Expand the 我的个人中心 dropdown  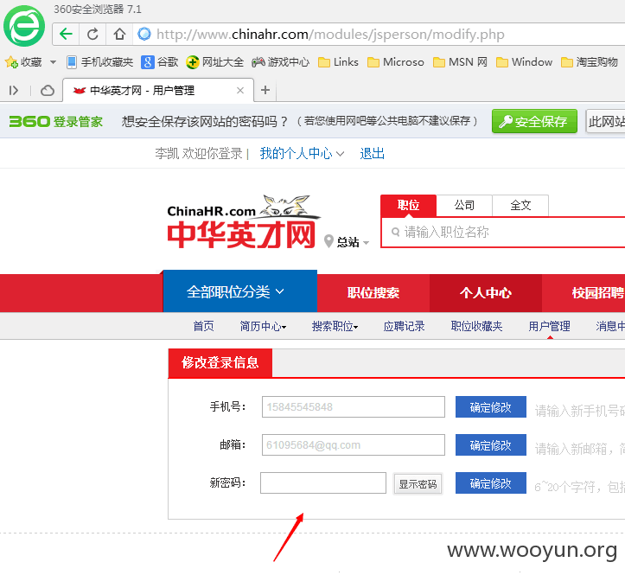302,154
